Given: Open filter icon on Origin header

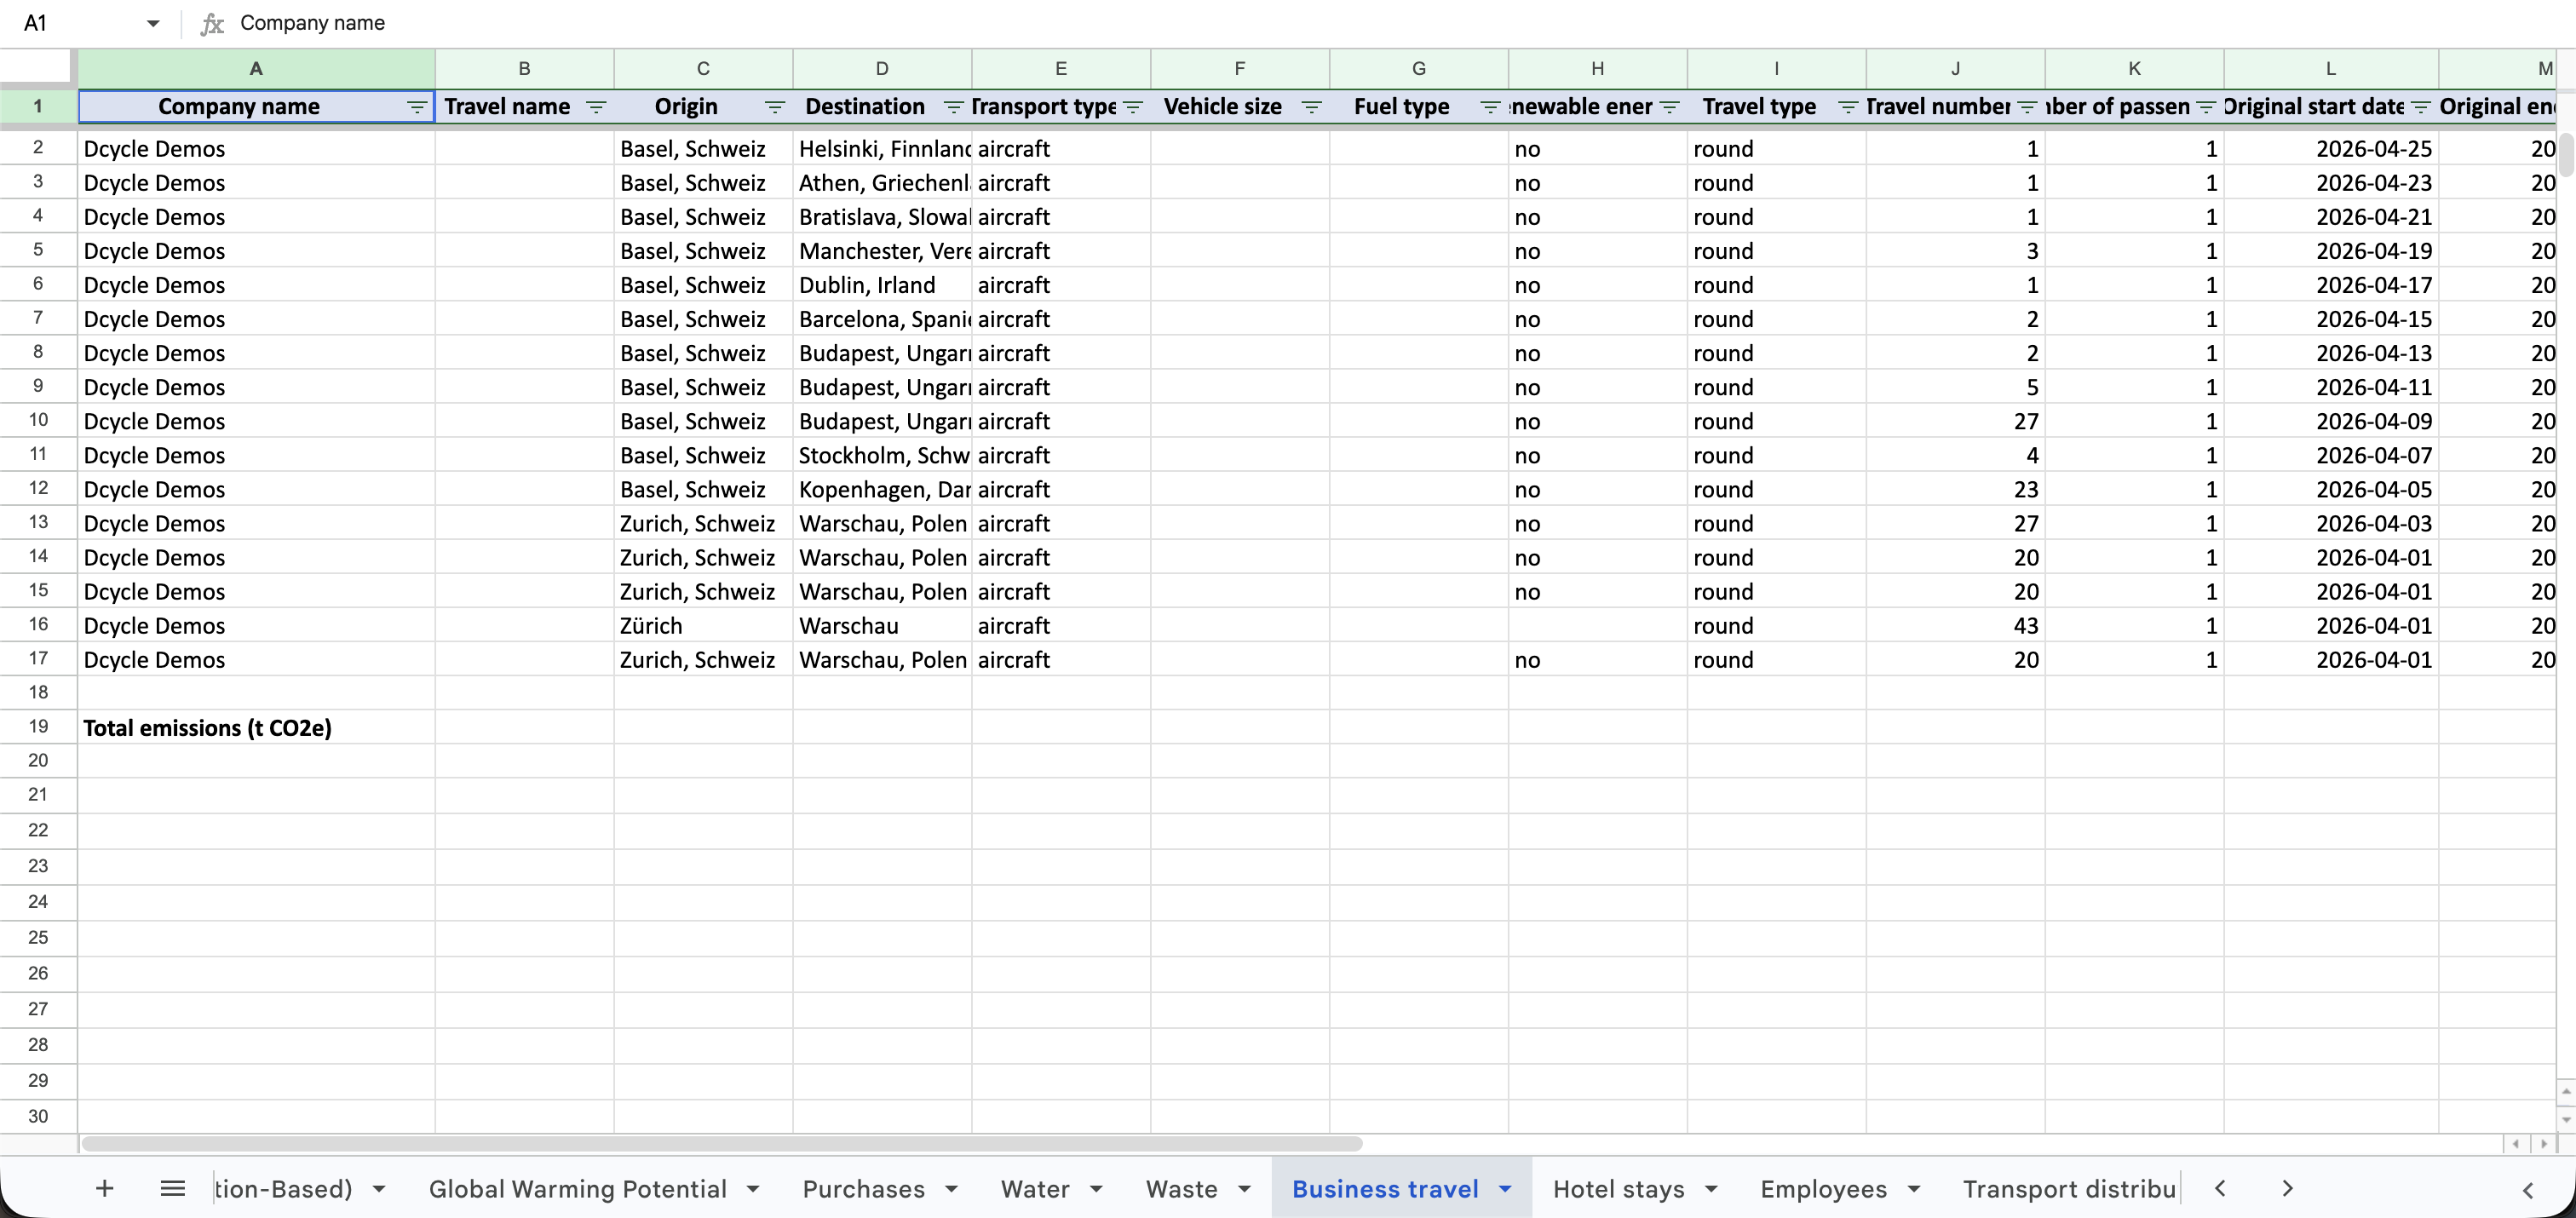Looking at the screenshot, I should 775,107.
